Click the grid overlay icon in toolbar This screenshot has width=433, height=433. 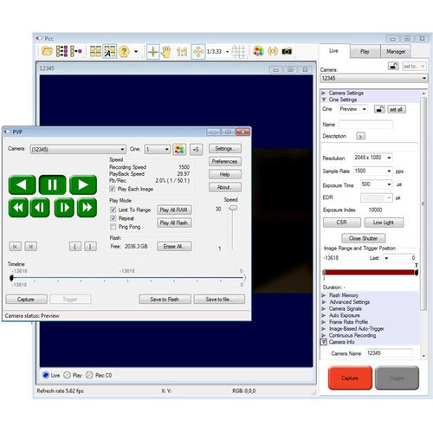[x=238, y=52]
